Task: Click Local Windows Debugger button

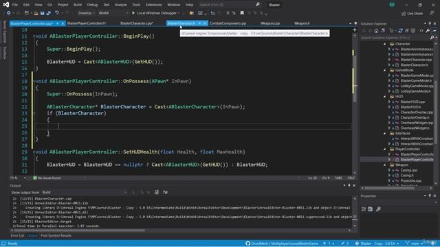Action: (x=156, y=13)
